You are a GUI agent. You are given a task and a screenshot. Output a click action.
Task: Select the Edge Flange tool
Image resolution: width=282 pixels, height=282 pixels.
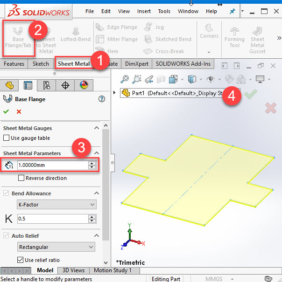117,27
